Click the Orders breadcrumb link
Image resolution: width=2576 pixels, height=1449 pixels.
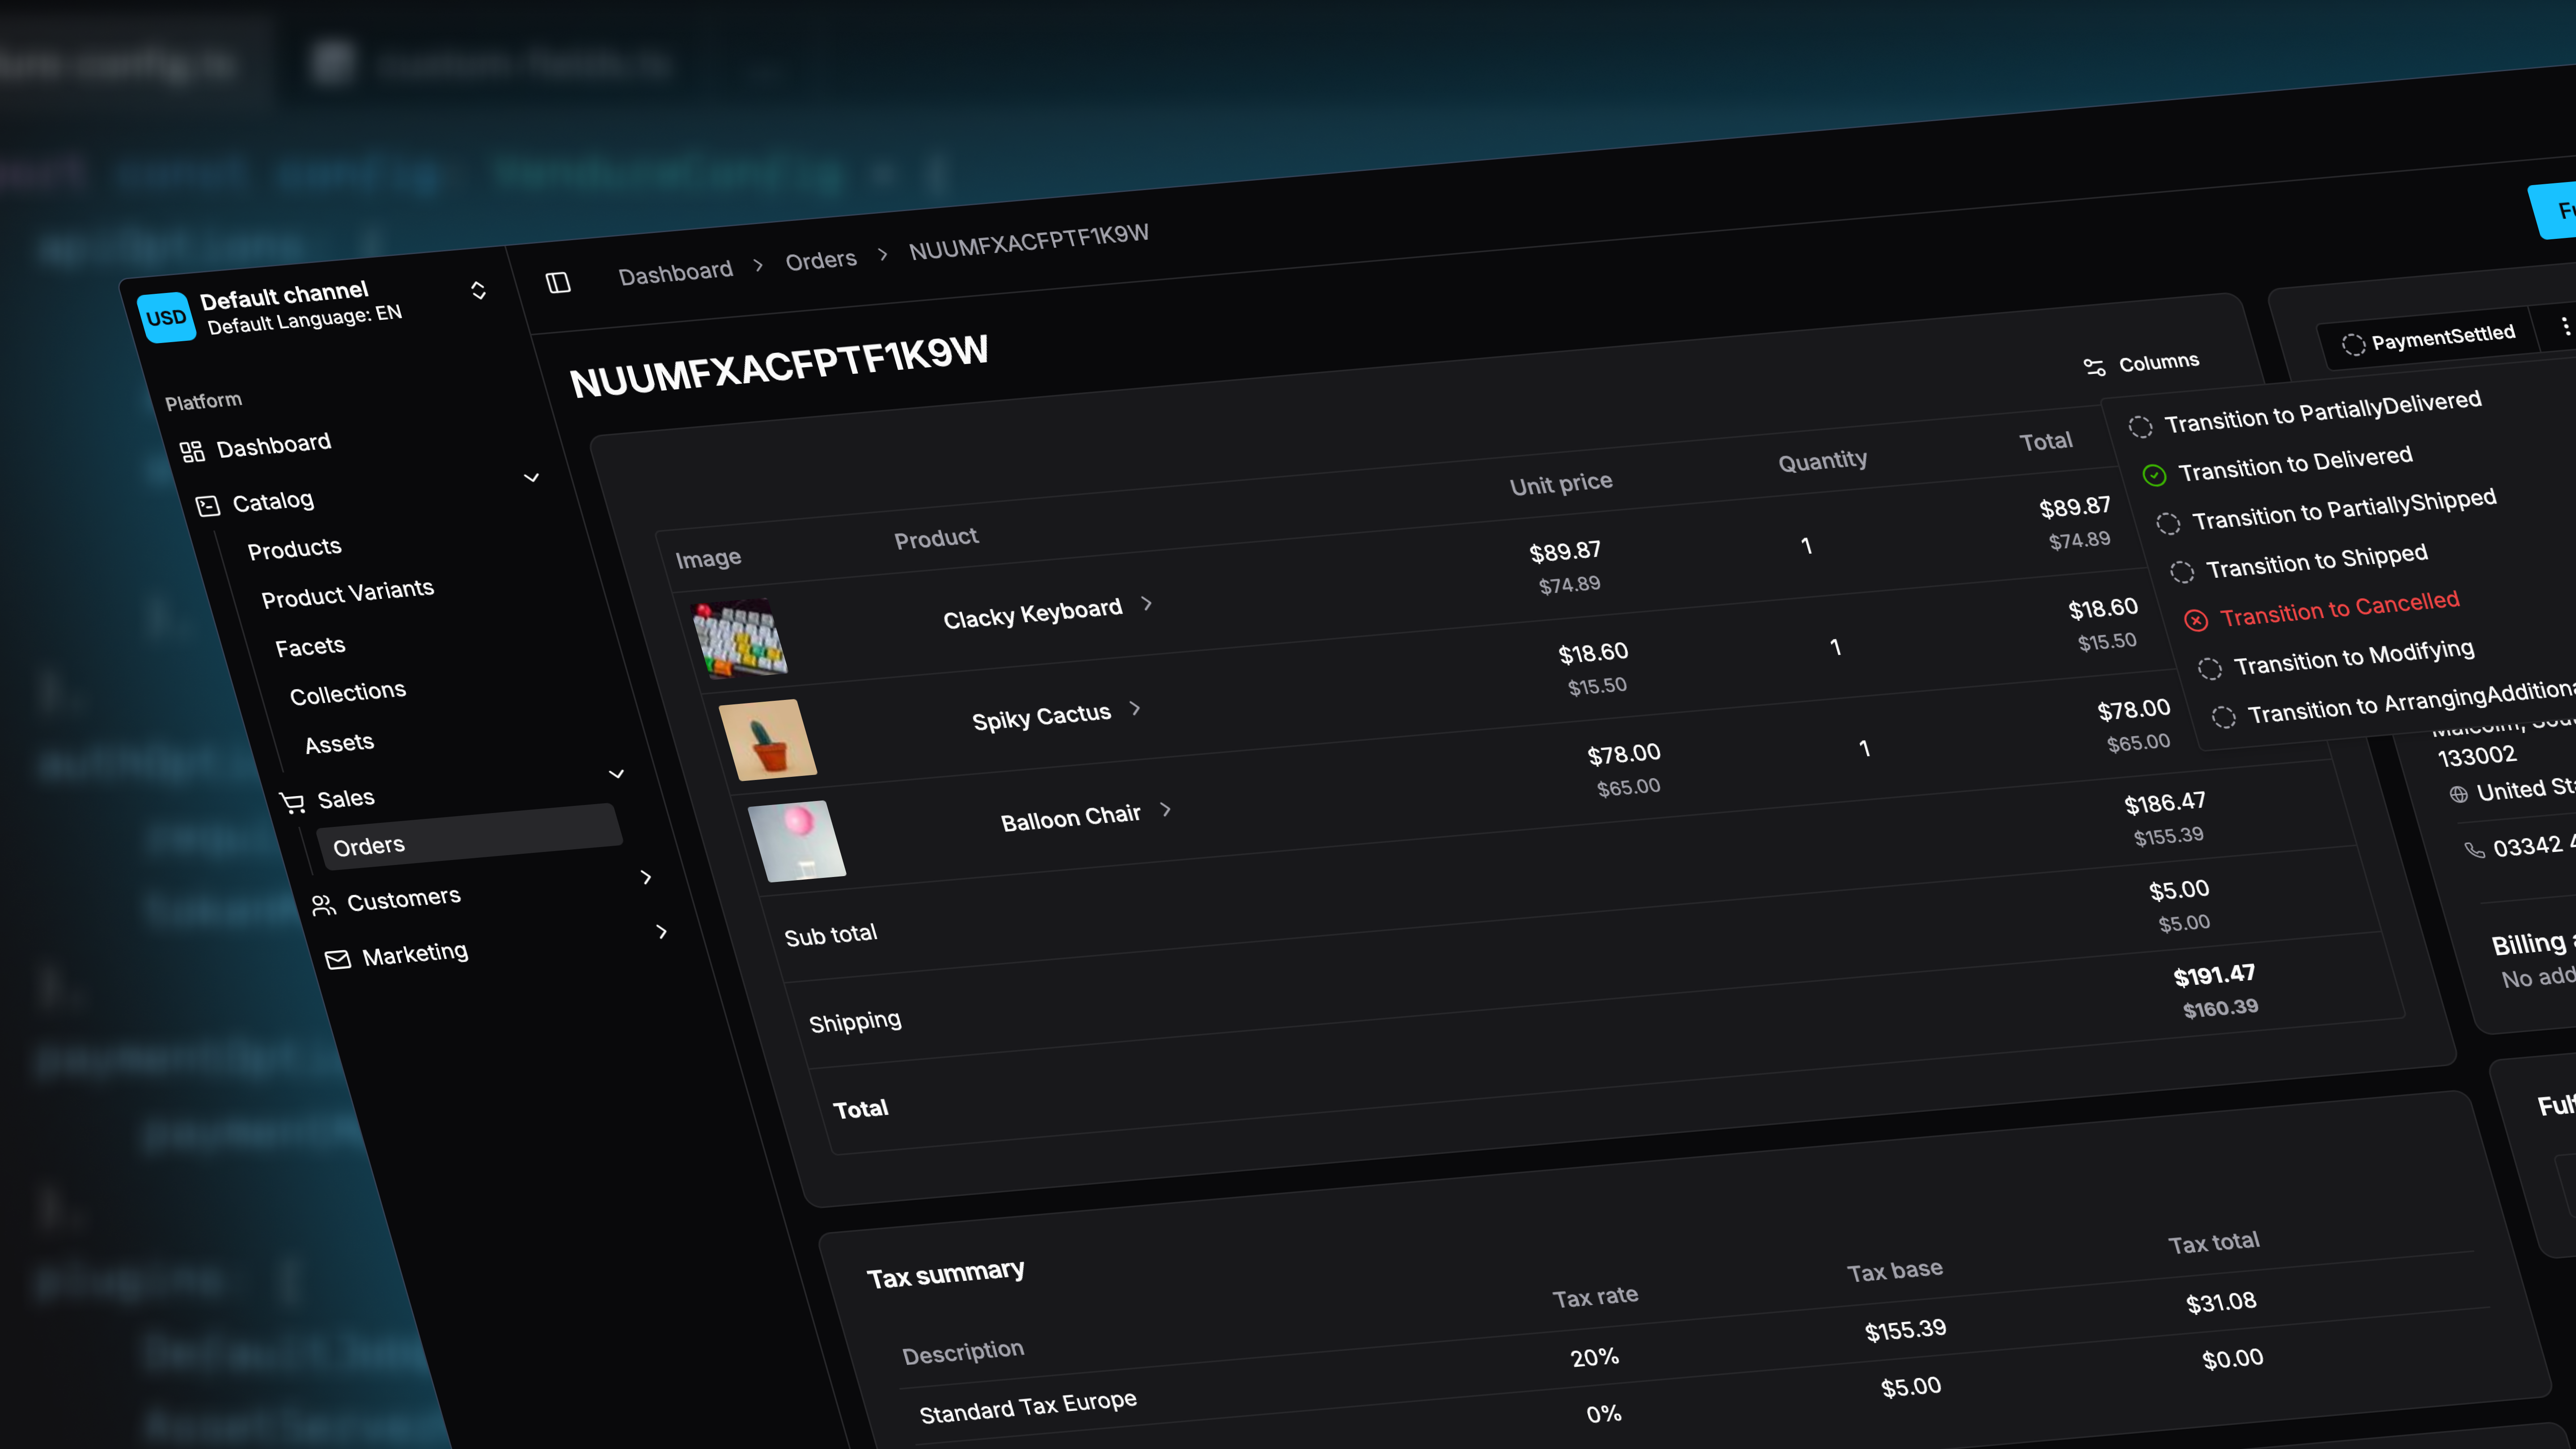point(820,259)
